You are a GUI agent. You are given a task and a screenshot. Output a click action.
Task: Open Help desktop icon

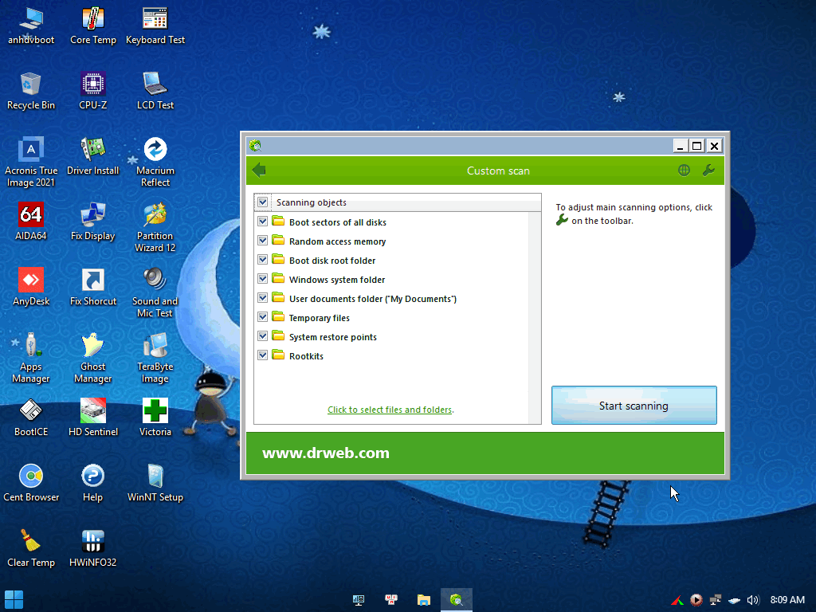tap(93, 483)
